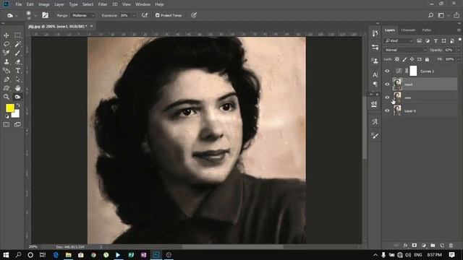The width and height of the screenshot is (463, 260).
Task: Select the Horizontal Type tool
Action: pyautogui.click(x=17, y=71)
